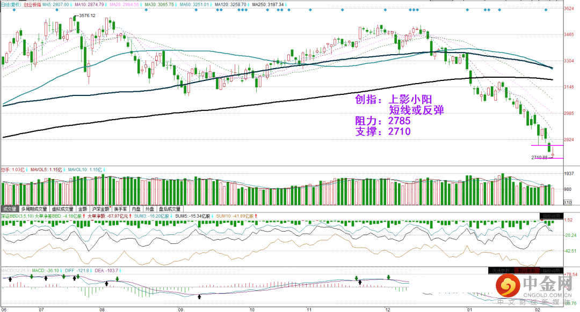Click the 总手: 1.03亿 volume label
Screen dimensions: 580x312
point(12,169)
